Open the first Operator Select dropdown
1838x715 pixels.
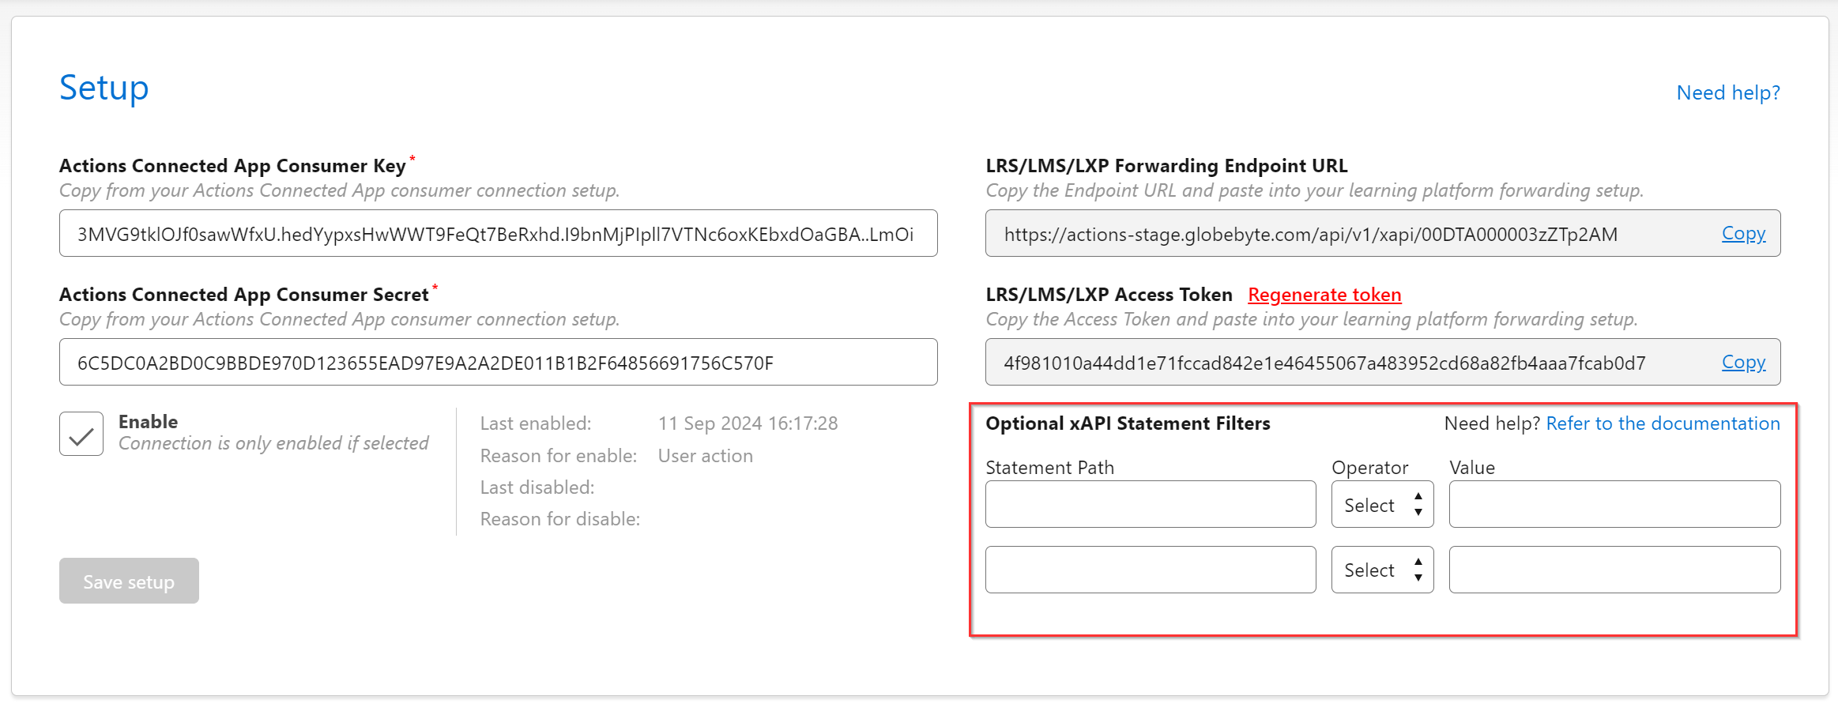1382,505
